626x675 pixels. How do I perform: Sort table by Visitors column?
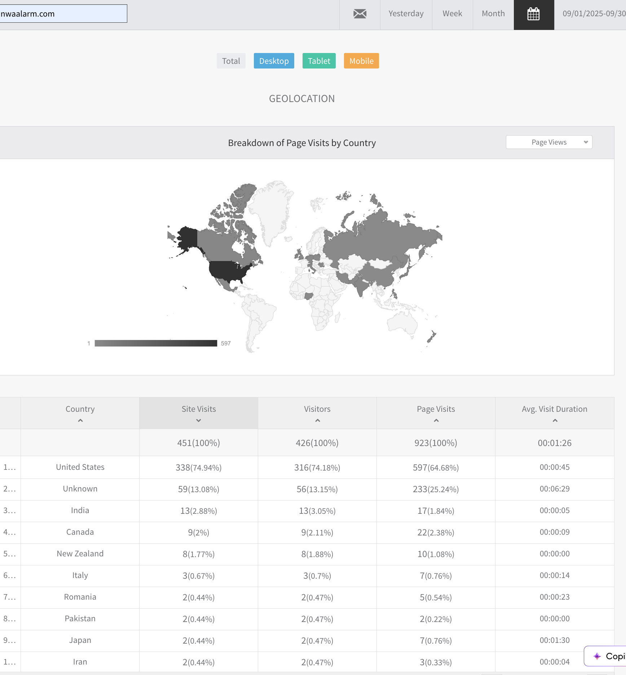pos(317,413)
